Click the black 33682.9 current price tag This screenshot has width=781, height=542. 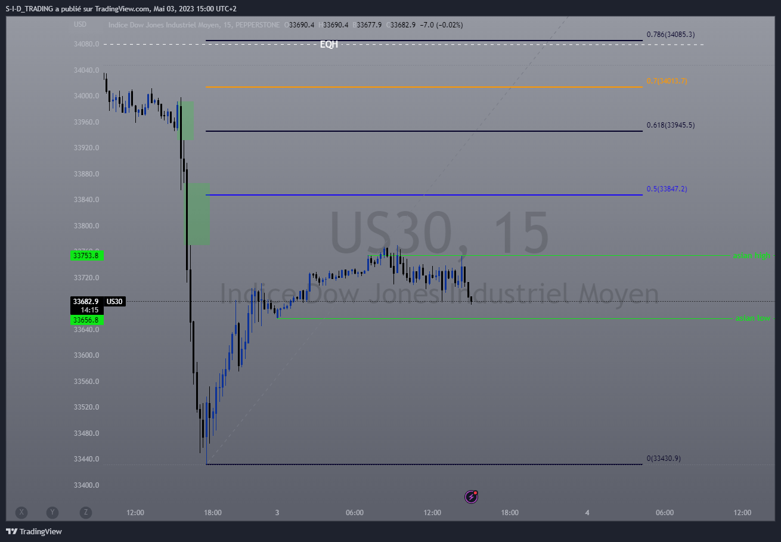click(86, 302)
